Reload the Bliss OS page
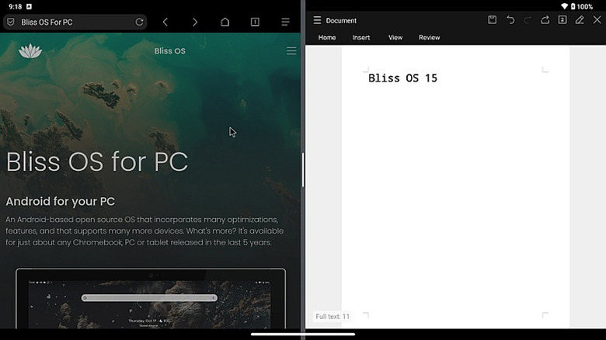Image resolution: width=606 pixels, height=340 pixels. [140, 22]
